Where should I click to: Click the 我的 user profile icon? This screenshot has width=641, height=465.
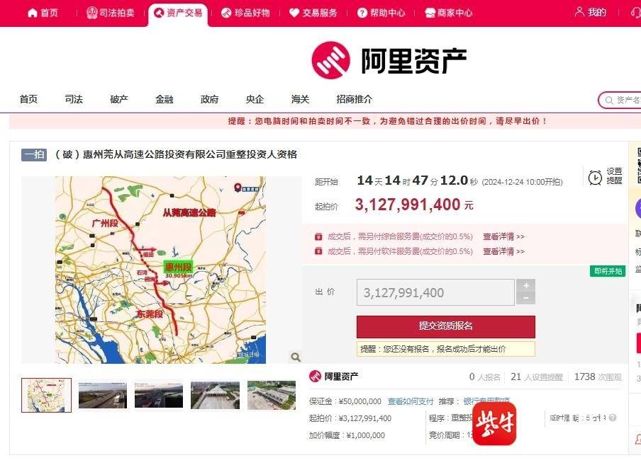click(580, 12)
